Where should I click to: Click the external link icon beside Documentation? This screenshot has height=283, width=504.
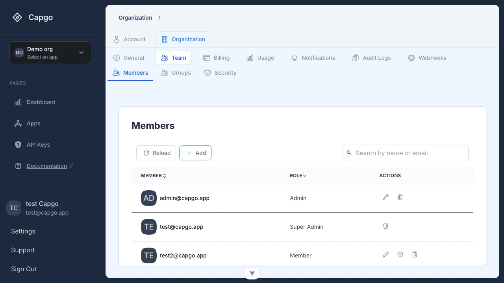point(71,166)
